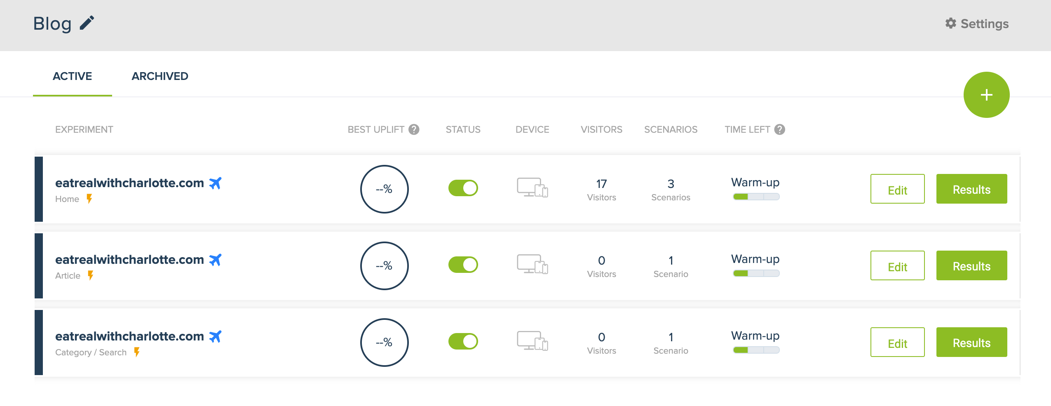1051x406 pixels.
Task: Click the lightning bolt next to Category / Search
Action: tap(137, 352)
